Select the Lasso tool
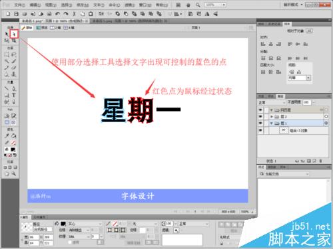 click(14, 54)
